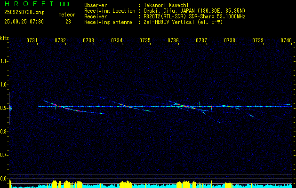This screenshot has width=296, height=188.
Task: Click receiver R820T2(RTL-SDR) SDR-Sharp text
Action: tap(195, 16)
